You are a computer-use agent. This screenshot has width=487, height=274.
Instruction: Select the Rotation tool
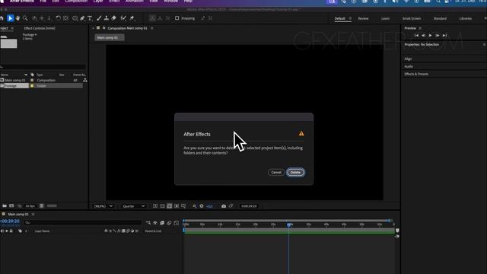click(58, 18)
